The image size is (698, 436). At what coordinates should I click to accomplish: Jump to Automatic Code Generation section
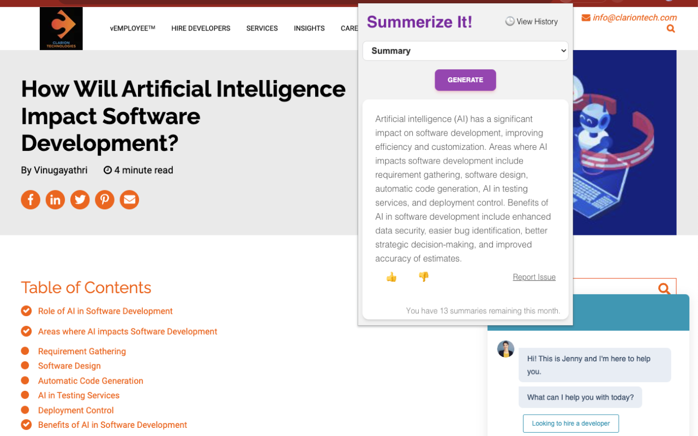click(x=91, y=381)
